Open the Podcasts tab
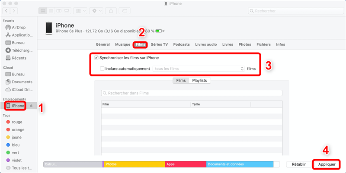This screenshot has height=173, width=346. tap(181, 44)
